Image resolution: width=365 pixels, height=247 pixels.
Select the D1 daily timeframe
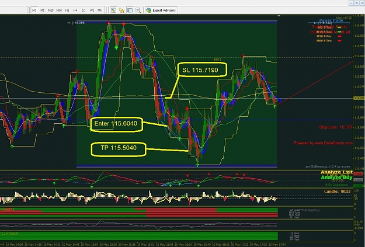tap(84, 11)
